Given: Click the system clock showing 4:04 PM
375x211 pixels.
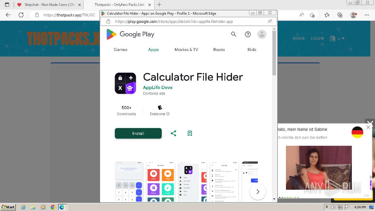Looking at the screenshot, I should (x=360, y=207).
